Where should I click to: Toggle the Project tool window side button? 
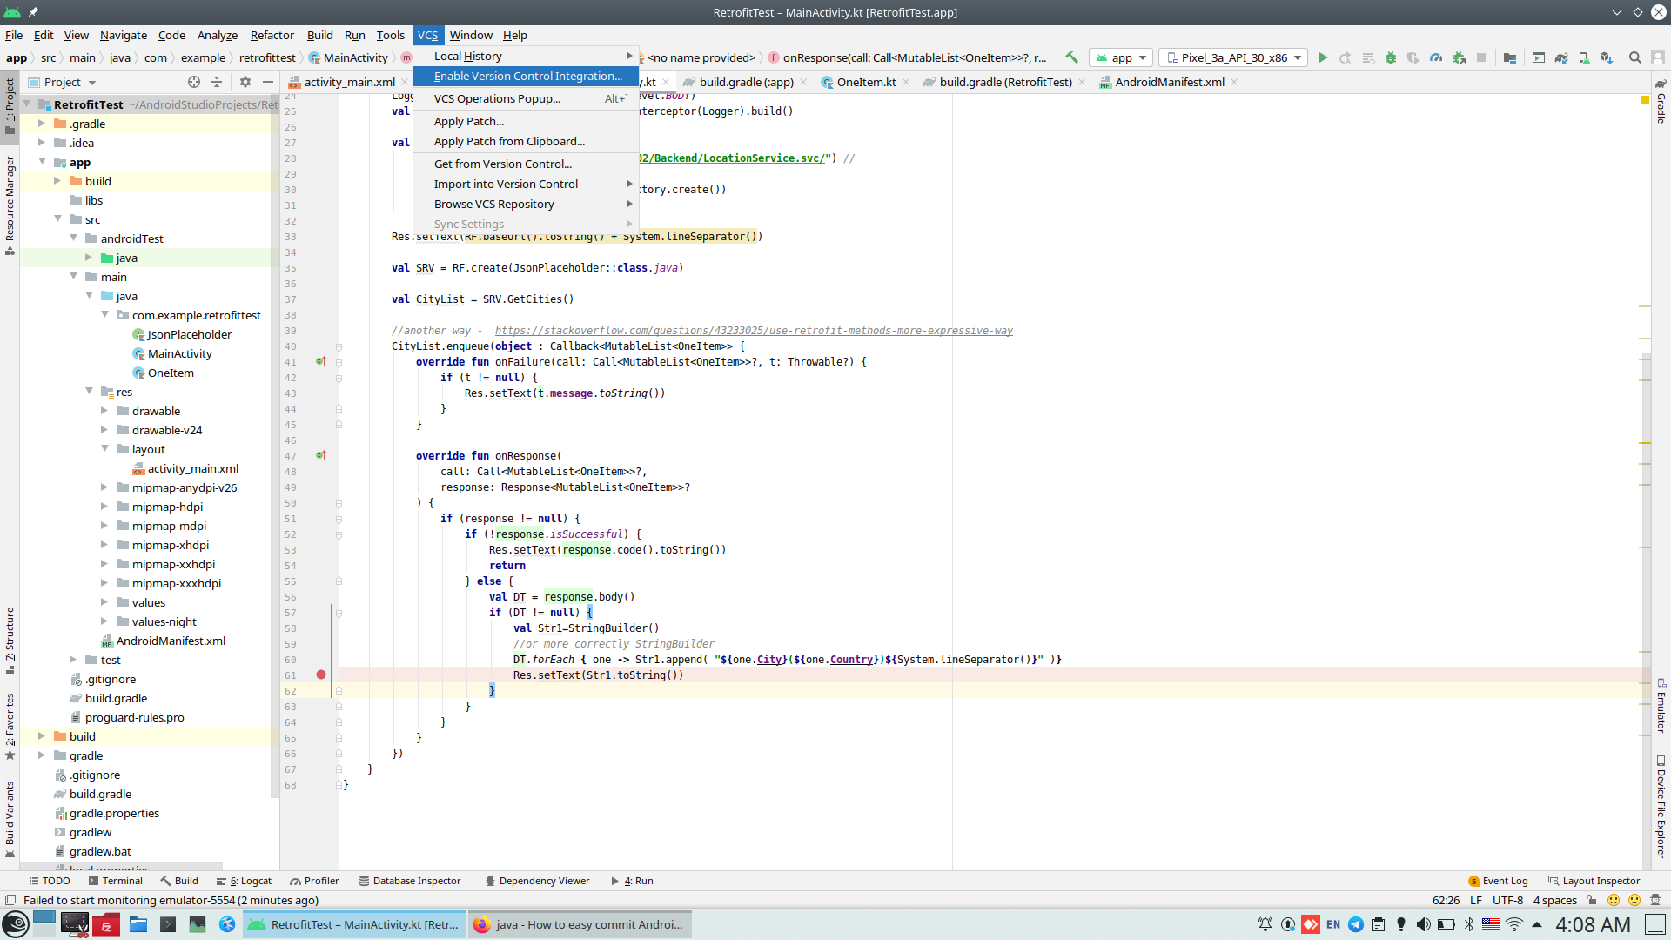coord(10,104)
